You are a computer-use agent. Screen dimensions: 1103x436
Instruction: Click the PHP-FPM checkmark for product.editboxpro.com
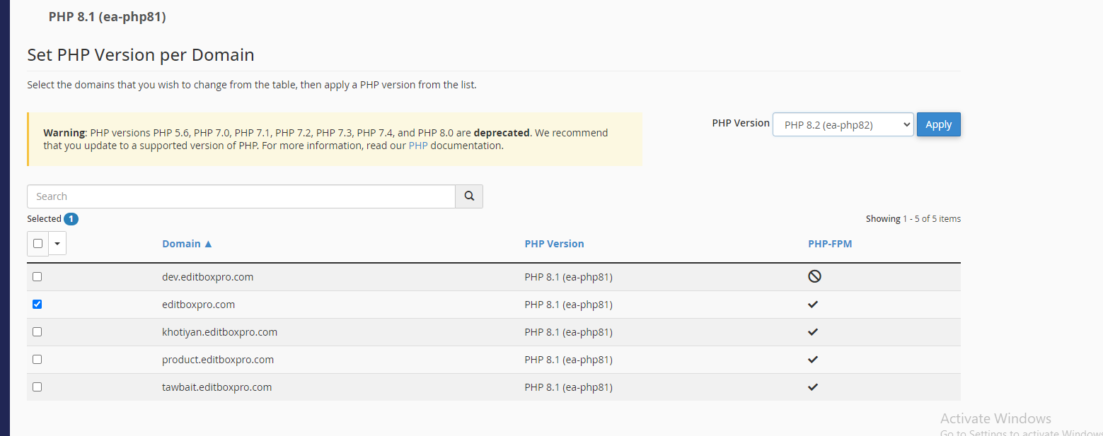(x=813, y=360)
